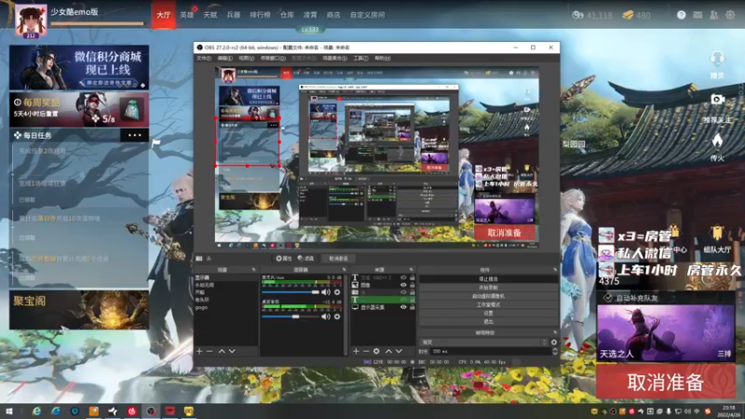Click the headset 精灵 icon in game sidebar

717,60
